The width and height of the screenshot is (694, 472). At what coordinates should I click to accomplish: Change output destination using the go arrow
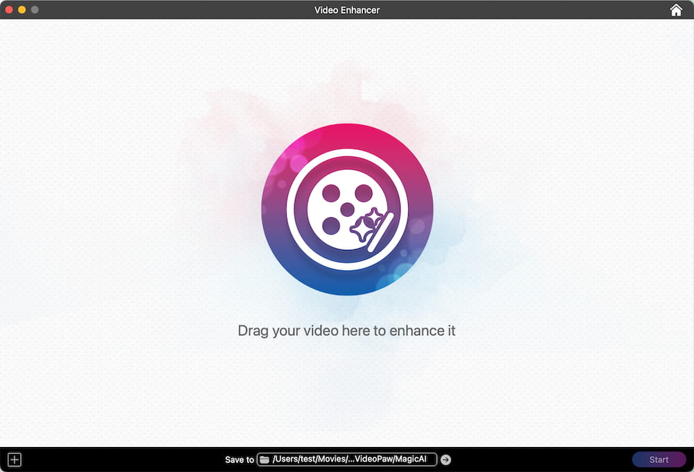tap(446, 459)
